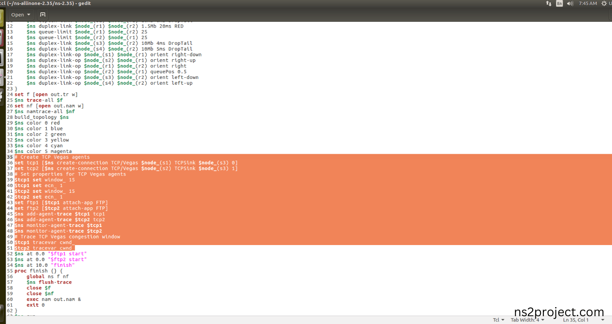
Task: Click the 'set tcp1' create-connection line
Action: pos(126,163)
